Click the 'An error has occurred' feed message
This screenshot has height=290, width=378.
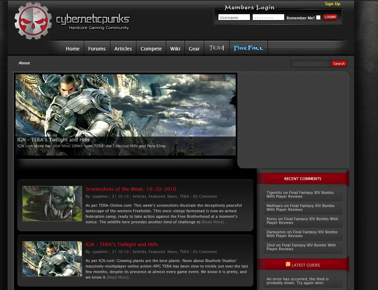297,281
